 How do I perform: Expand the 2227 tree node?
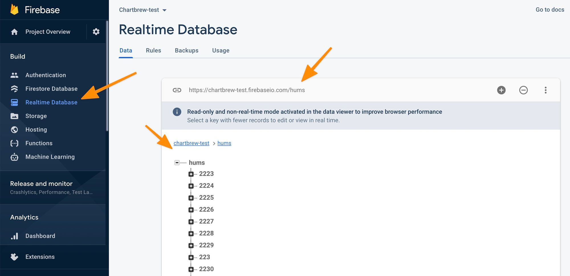tap(191, 222)
